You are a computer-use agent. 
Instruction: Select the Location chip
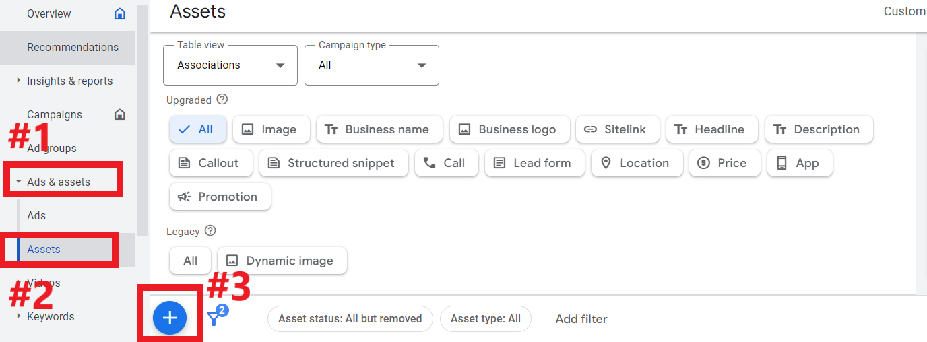point(637,163)
